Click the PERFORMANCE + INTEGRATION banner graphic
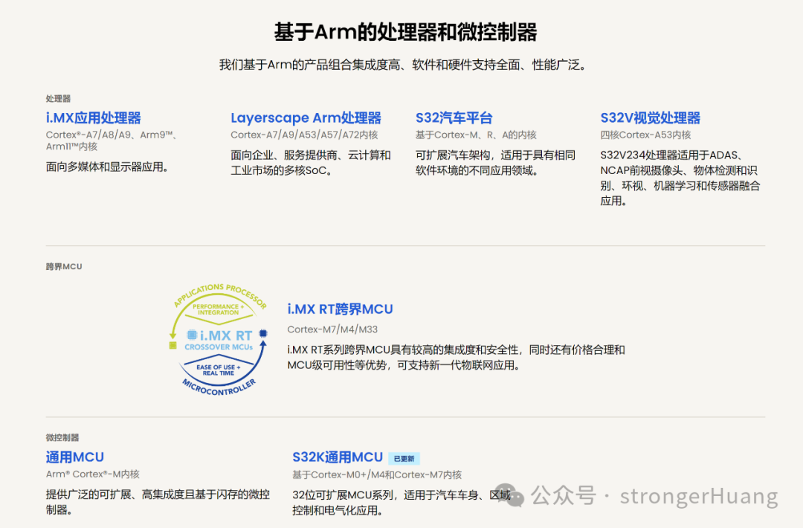This screenshot has width=803, height=528. 219,310
